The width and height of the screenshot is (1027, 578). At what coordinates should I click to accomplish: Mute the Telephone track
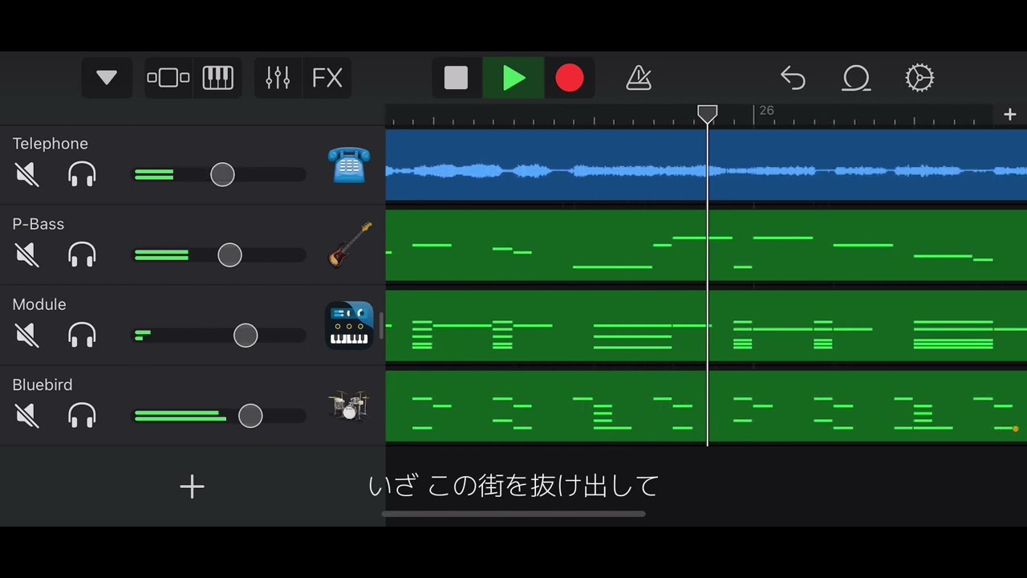point(27,174)
